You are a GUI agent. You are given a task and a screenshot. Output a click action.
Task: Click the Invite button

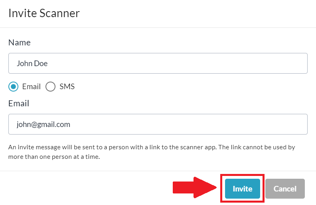click(242, 189)
